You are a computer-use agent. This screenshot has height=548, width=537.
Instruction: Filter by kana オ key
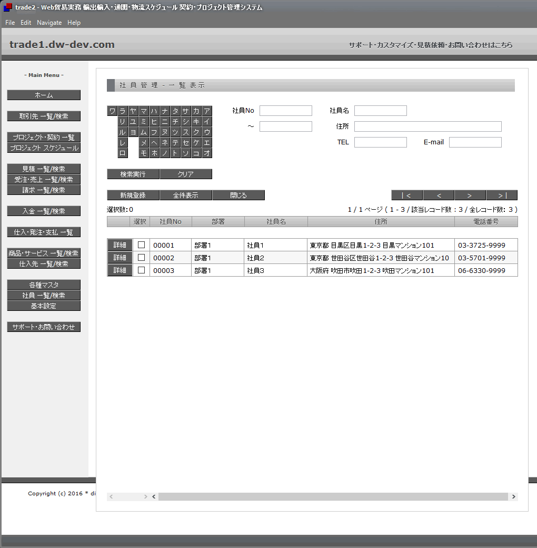coord(207,153)
